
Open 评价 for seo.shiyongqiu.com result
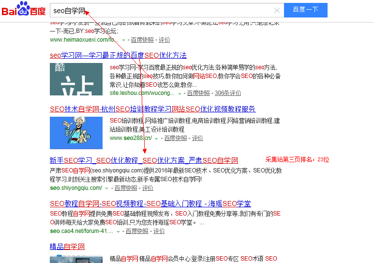pyautogui.click(x=148, y=188)
